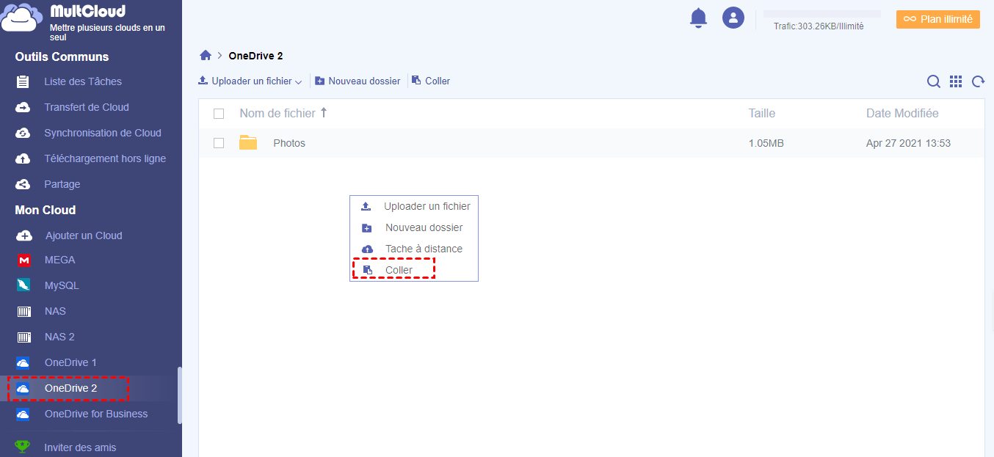This screenshot has height=457, width=994.
Task: Click the Ajouter un Cloud plus icon
Action: pos(24,235)
